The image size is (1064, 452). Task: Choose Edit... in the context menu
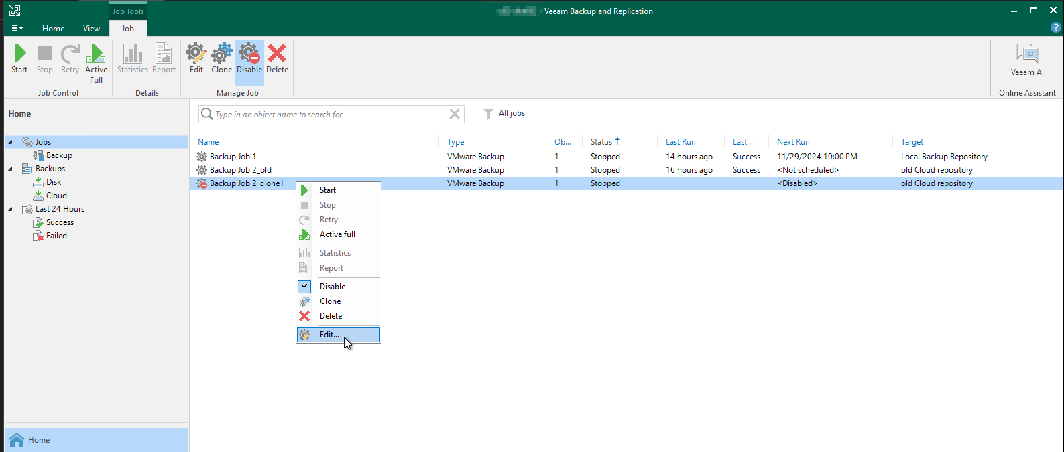click(x=339, y=335)
